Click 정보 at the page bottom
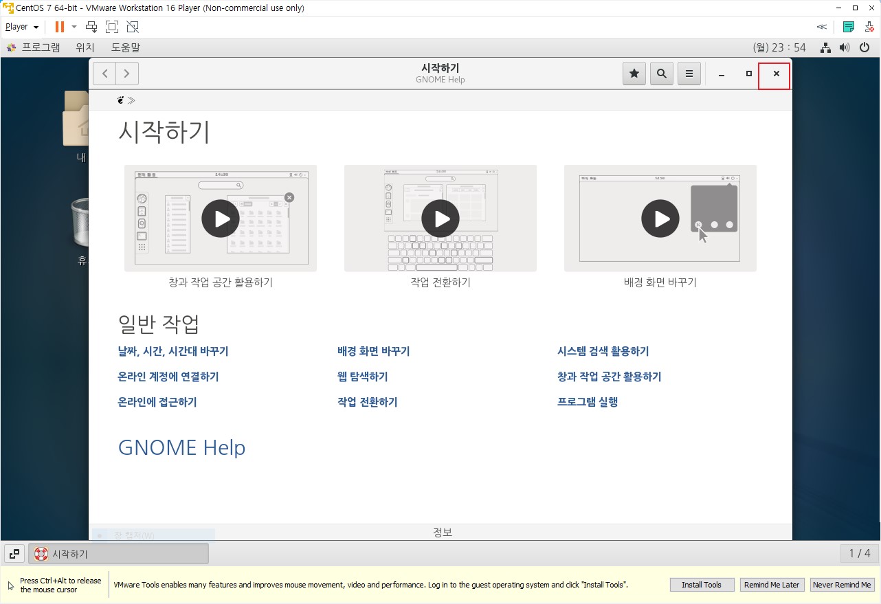Screen dimensions: 881x604 pos(443,533)
